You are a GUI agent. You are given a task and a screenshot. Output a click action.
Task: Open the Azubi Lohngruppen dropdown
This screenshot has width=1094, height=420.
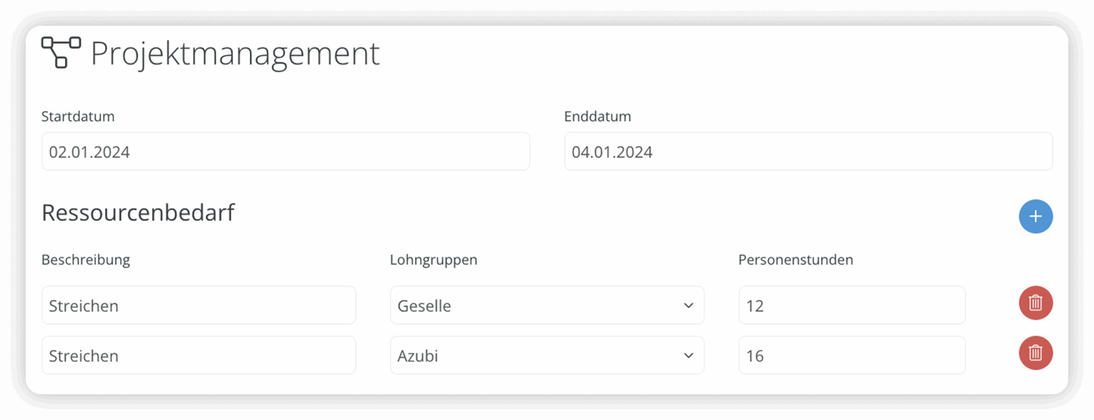coord(547,356)
